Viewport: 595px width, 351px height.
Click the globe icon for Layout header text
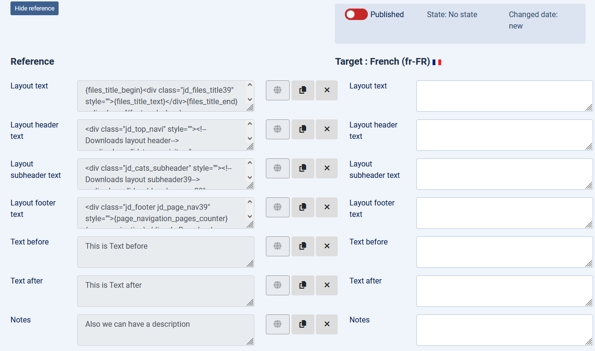click(278, 129)
